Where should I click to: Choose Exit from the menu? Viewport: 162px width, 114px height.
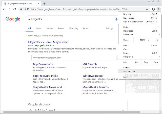pos(139,77)
